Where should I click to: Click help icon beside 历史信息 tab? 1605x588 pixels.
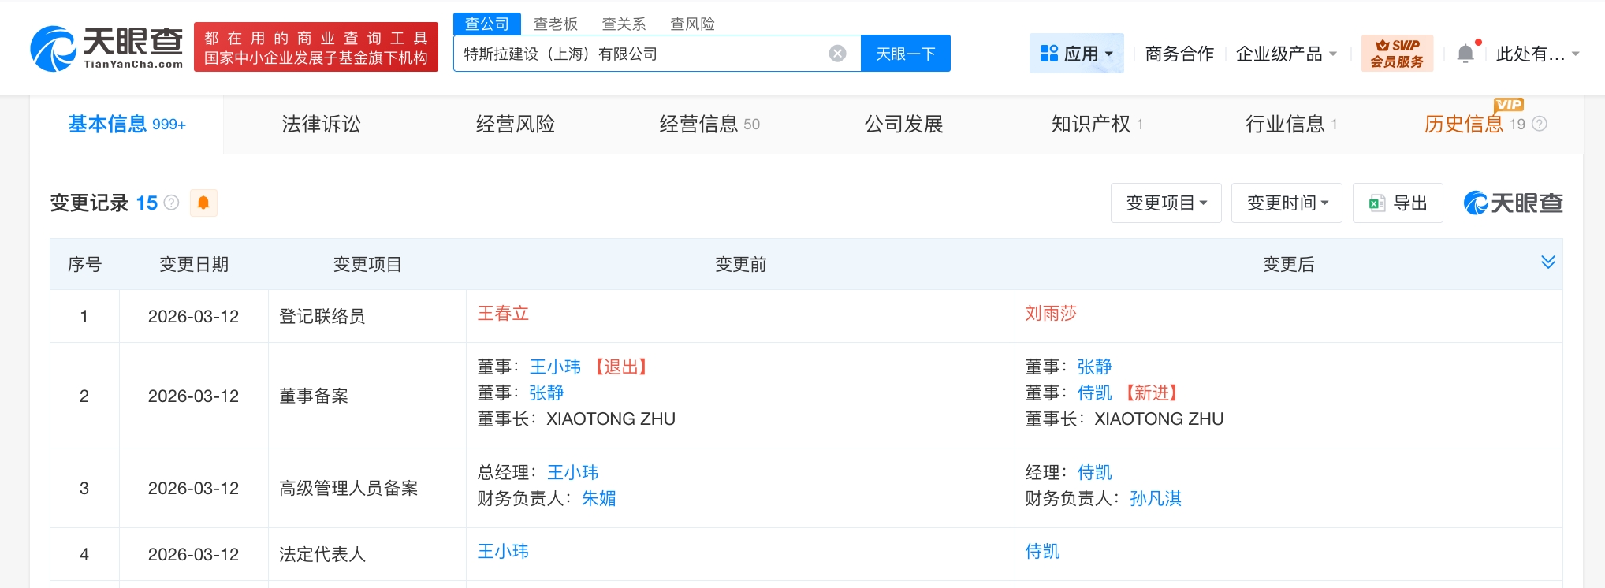tap(1539, 125)
